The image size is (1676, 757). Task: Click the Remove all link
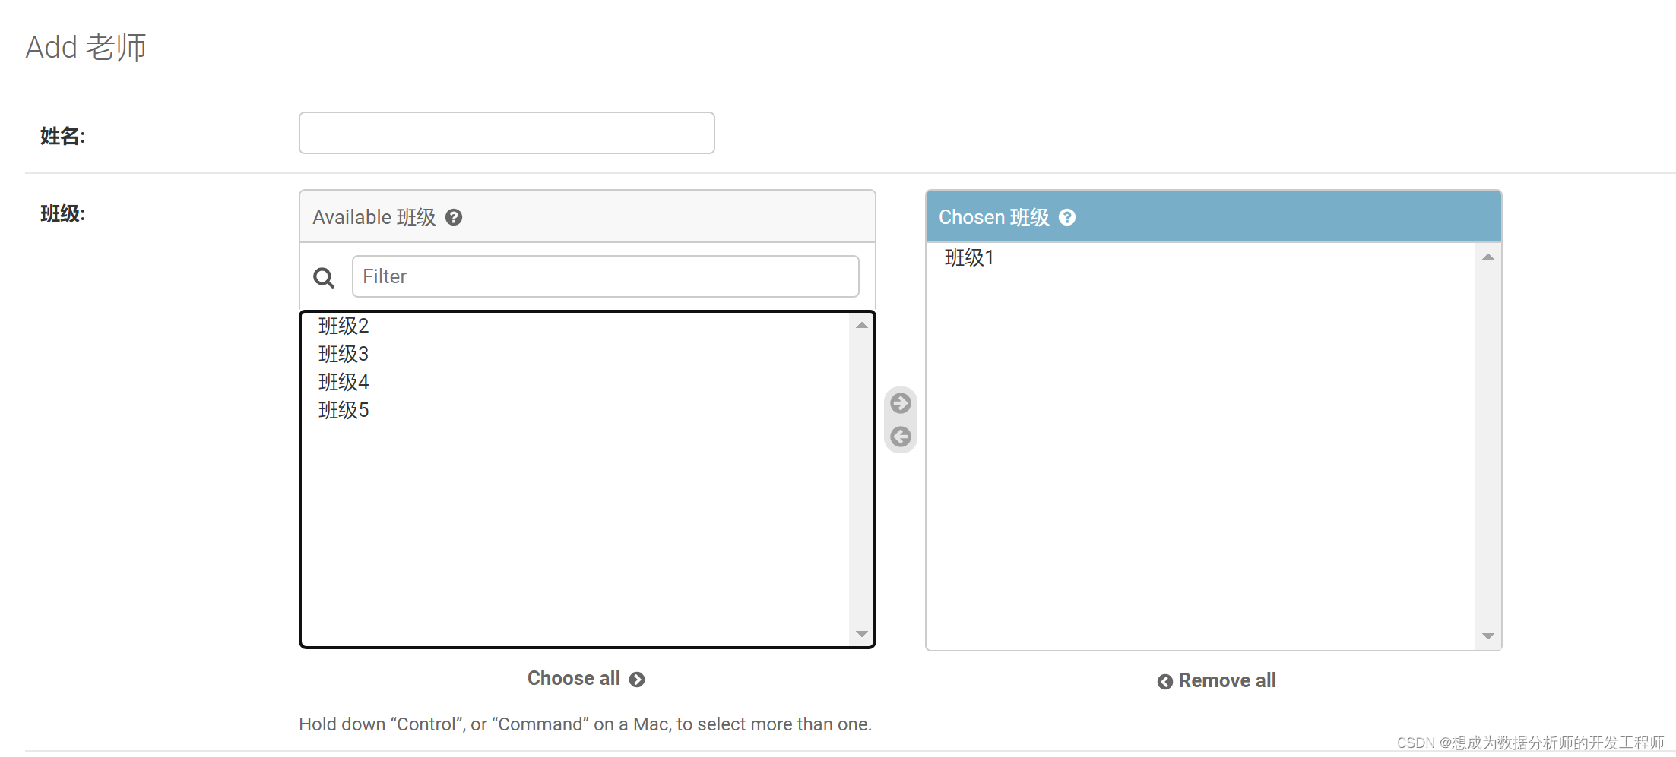click(1216, 681)
